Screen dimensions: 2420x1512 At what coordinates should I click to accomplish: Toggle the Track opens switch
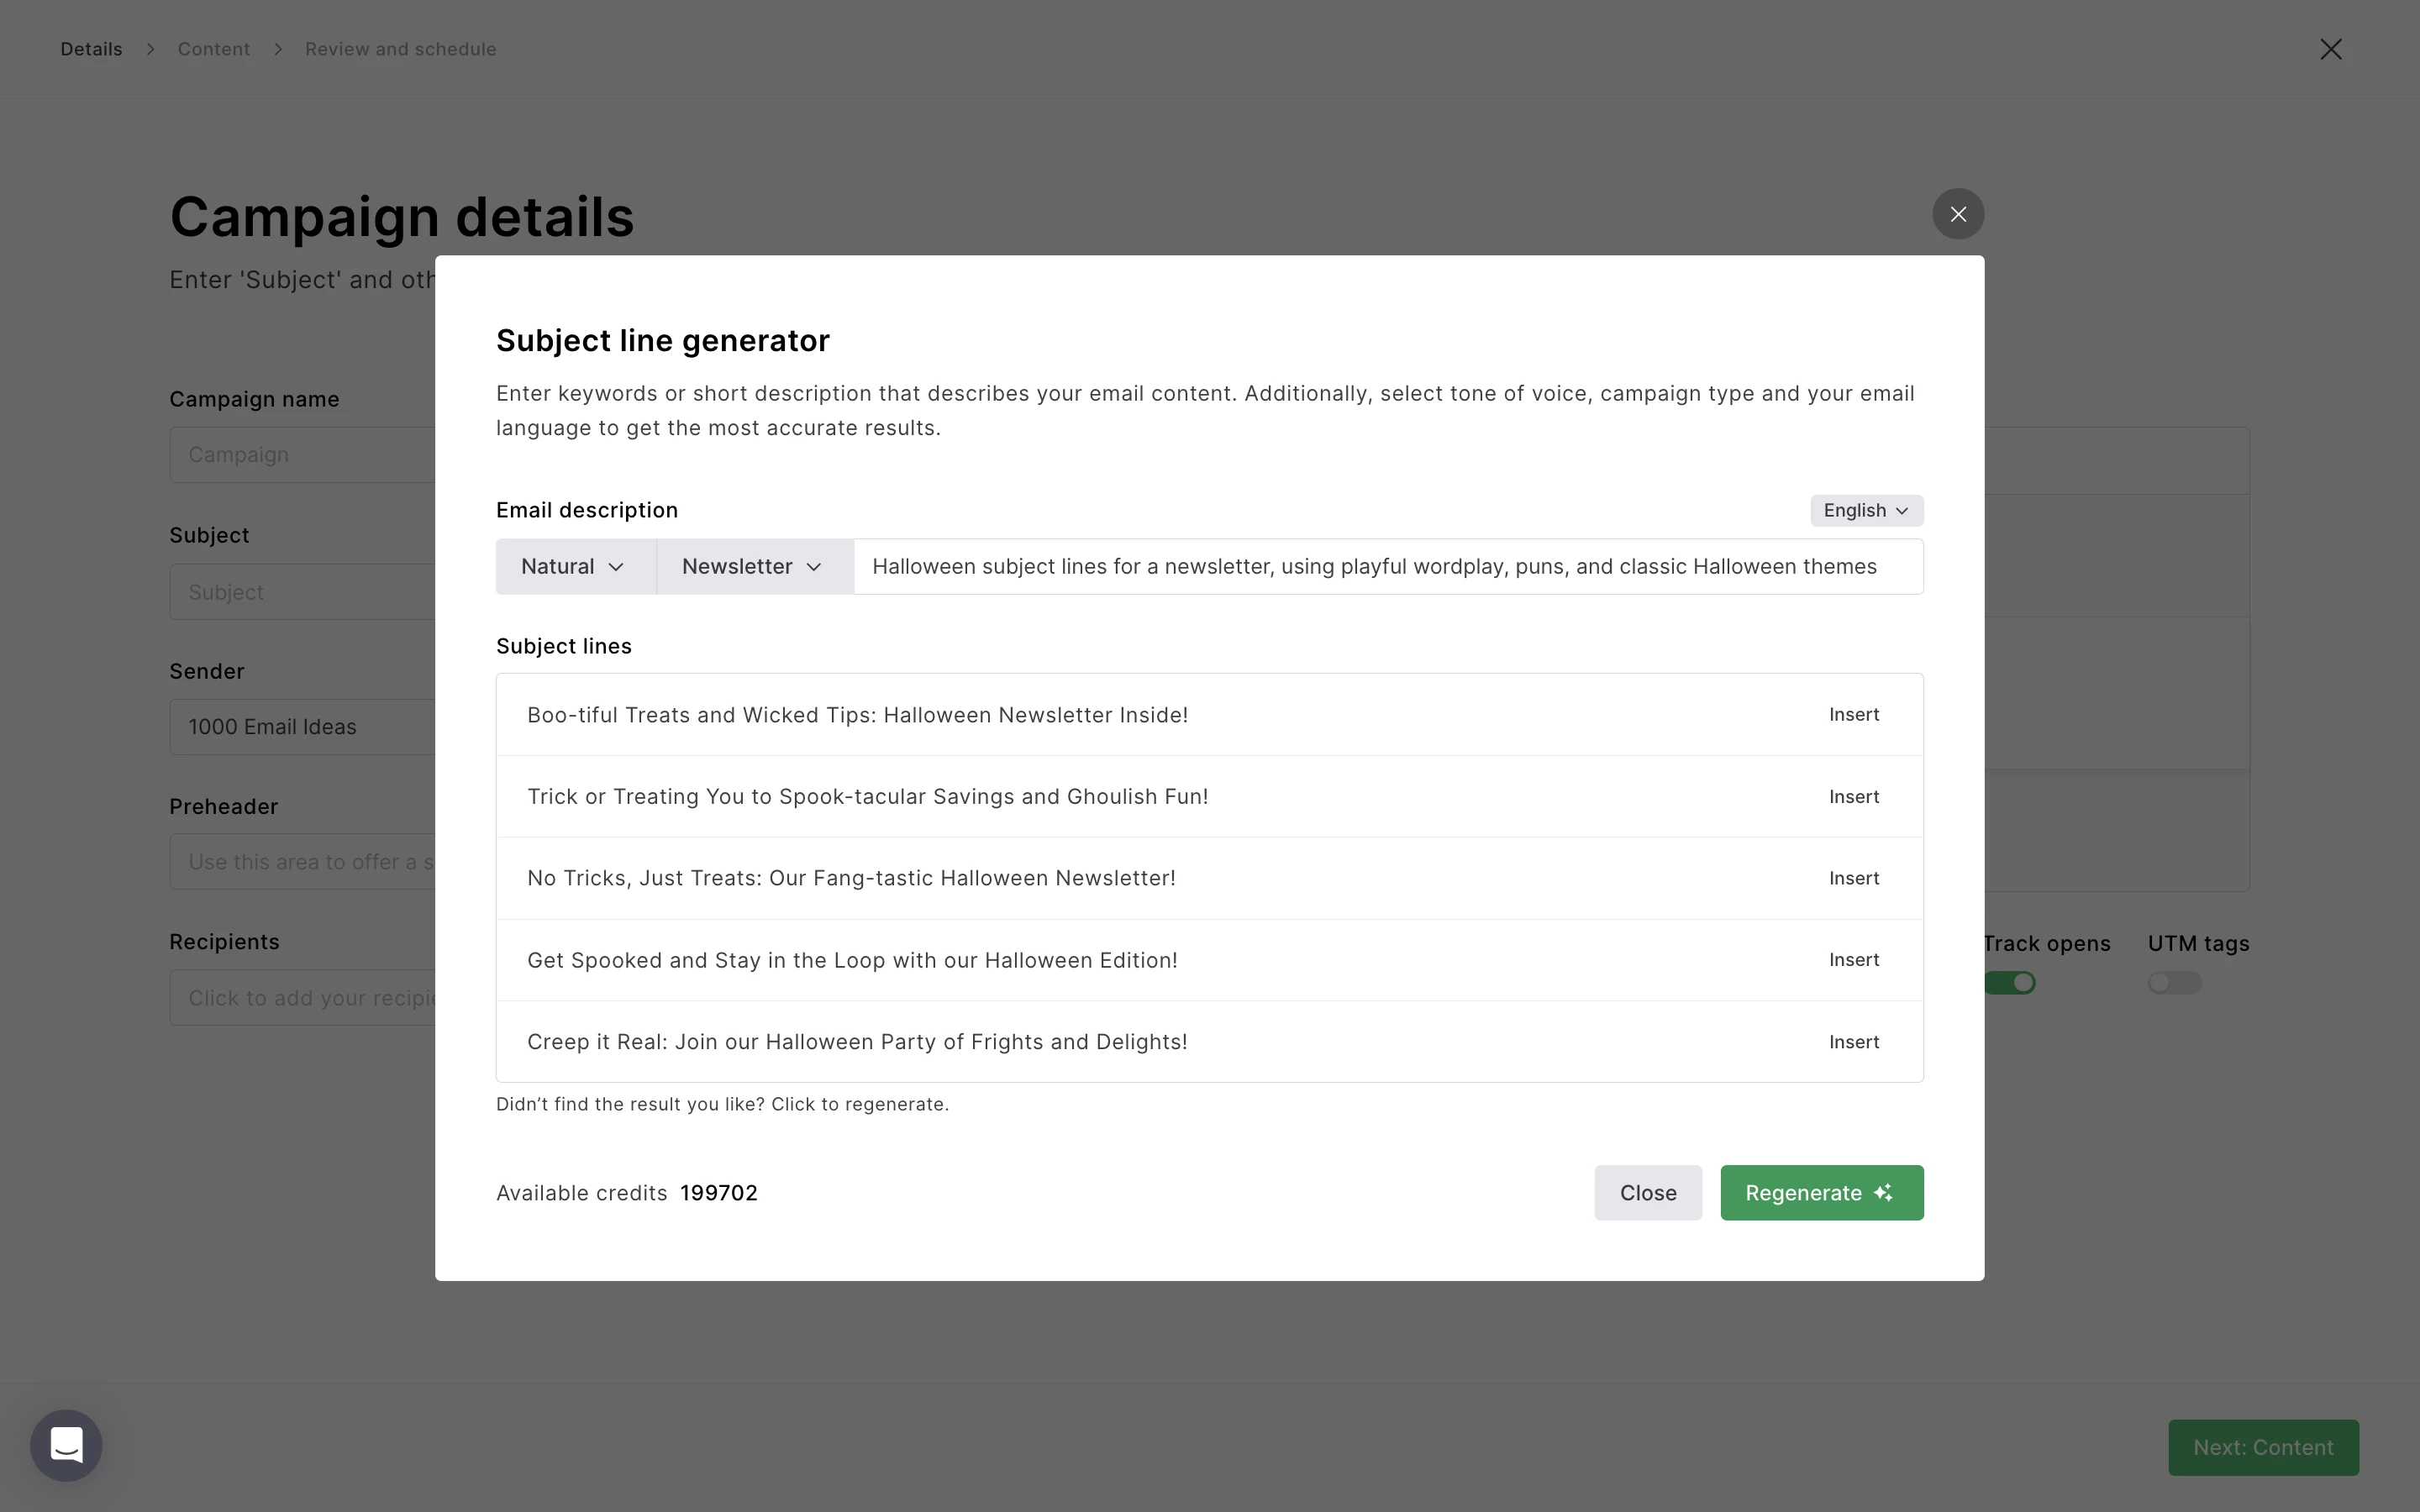pos(2009,983)
